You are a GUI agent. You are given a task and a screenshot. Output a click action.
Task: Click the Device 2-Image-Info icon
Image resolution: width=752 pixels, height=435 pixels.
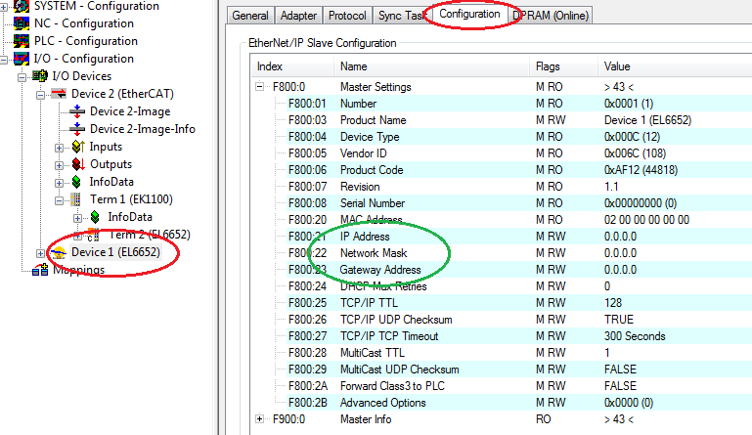pos(77,128)
